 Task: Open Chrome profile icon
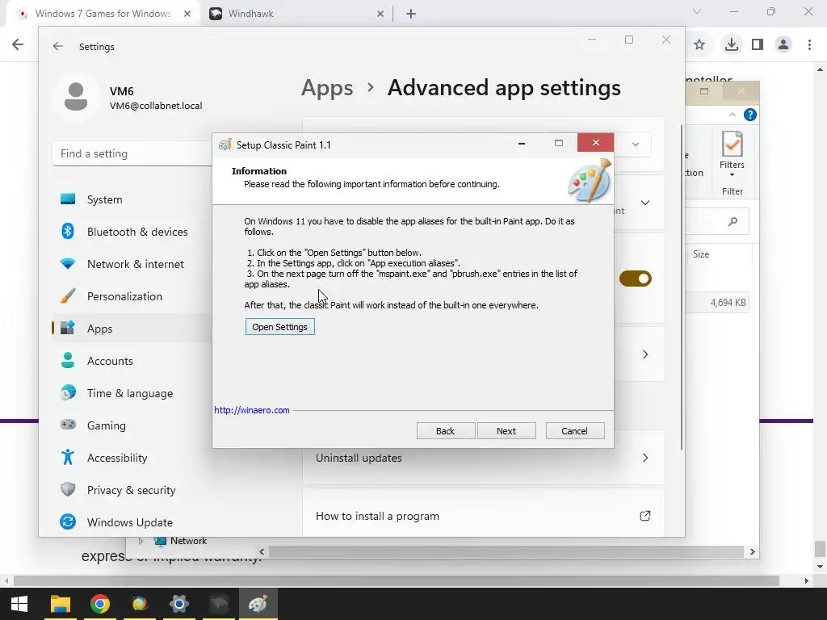point(783,44)
